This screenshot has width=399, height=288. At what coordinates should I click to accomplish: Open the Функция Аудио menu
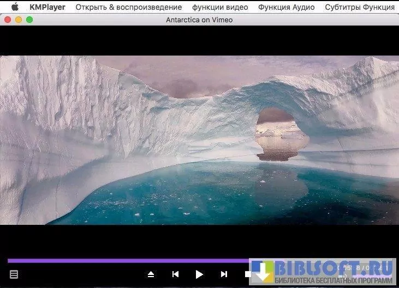pyautogui.click(x=286, y=7)
